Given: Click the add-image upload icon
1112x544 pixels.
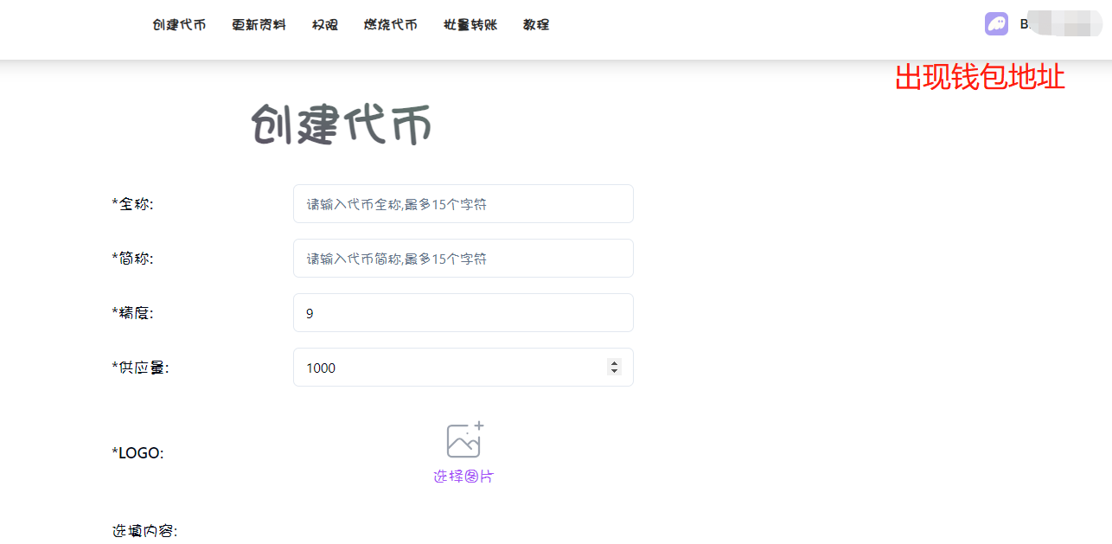Looking at the screenshot, I should point(464,440).
